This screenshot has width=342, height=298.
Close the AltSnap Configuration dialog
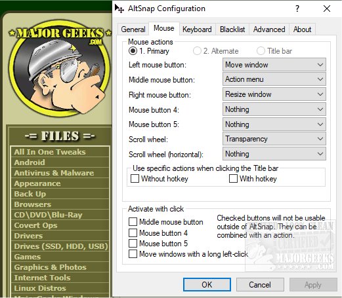tap(327, 9)
